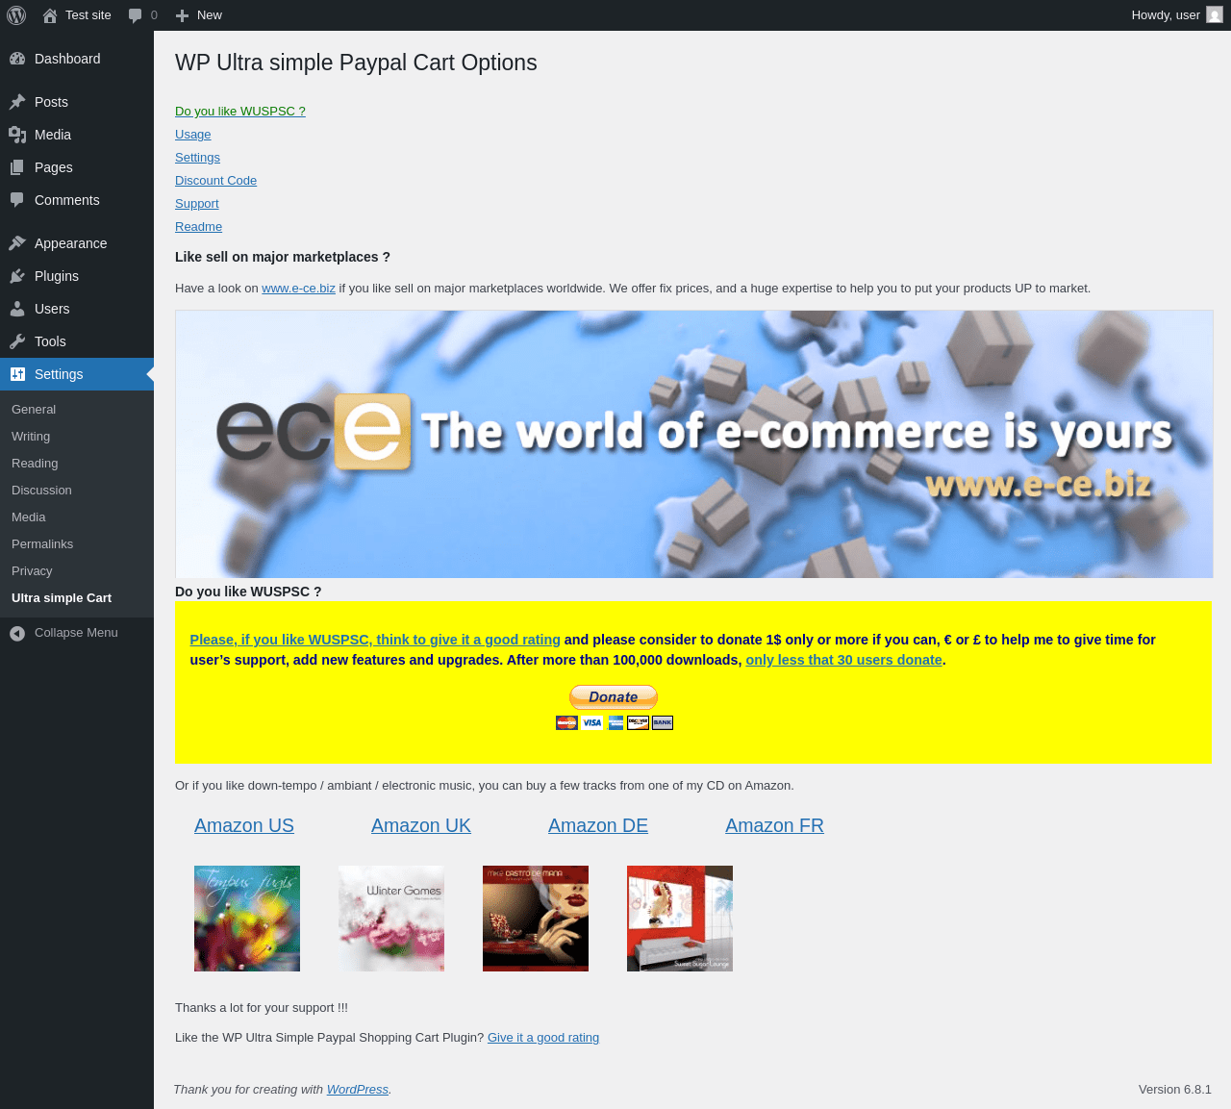
Task: Click the 'Howdy, user' account text
Action: coord(1166,15)
